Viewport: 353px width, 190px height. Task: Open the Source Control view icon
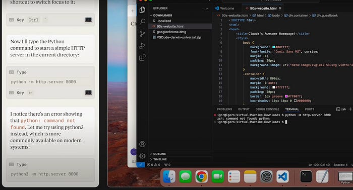(142, 34)
